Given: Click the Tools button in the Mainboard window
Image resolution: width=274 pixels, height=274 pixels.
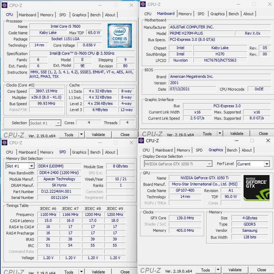Looking at the screenshot, I should click(x=207, y=134).
